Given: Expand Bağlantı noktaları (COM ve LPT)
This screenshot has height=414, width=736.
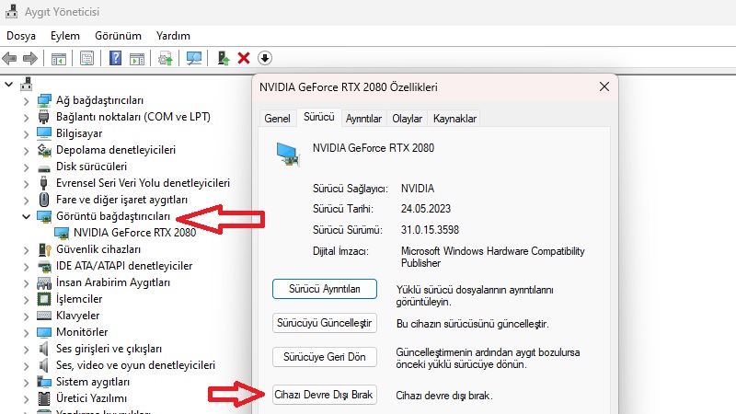Looking at the screenshot, I should (x=27, y=118).
